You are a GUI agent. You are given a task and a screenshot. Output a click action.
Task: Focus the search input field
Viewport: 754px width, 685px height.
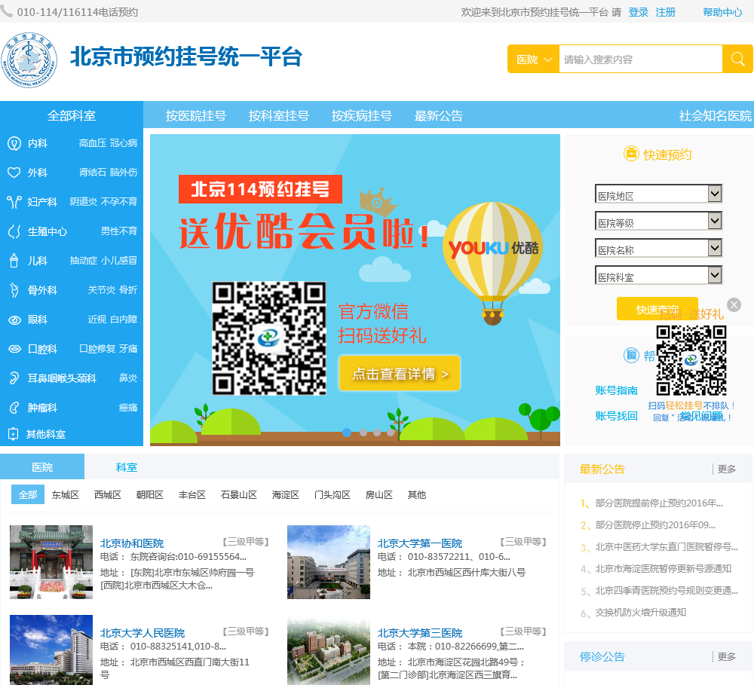[640, 59]
